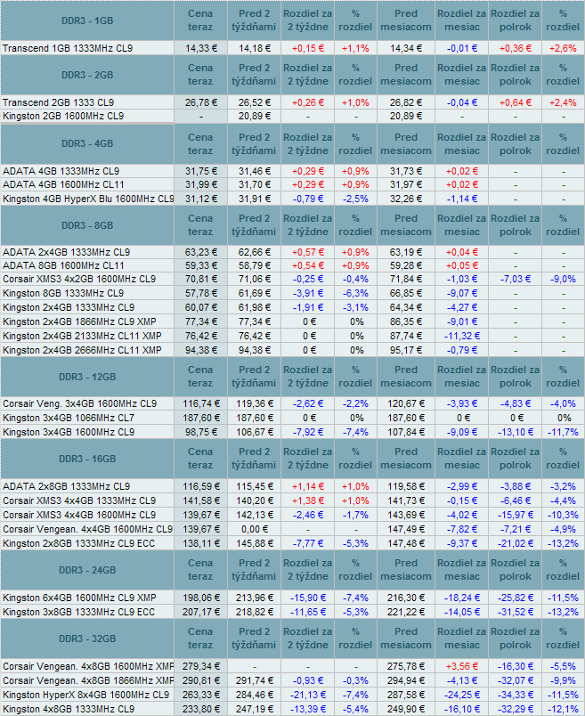Click Corsair Vengean. 4x8GB 1866MHz XMP name
This screenshot has width=585, height=716.
[88, 680]
